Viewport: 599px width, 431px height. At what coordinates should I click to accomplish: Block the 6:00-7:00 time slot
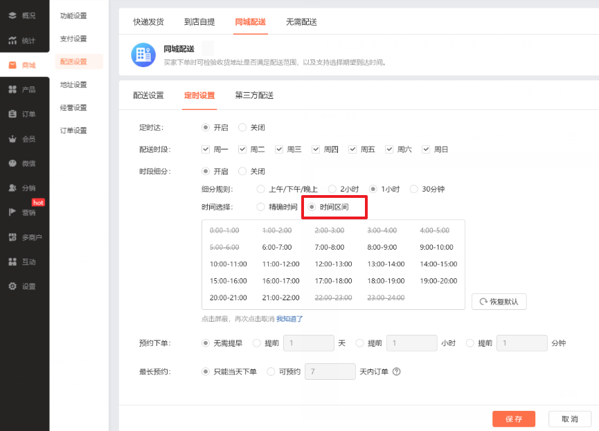click(x=277, y=247)
